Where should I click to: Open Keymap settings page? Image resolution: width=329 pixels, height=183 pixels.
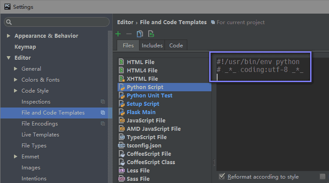tap(25, 47)
